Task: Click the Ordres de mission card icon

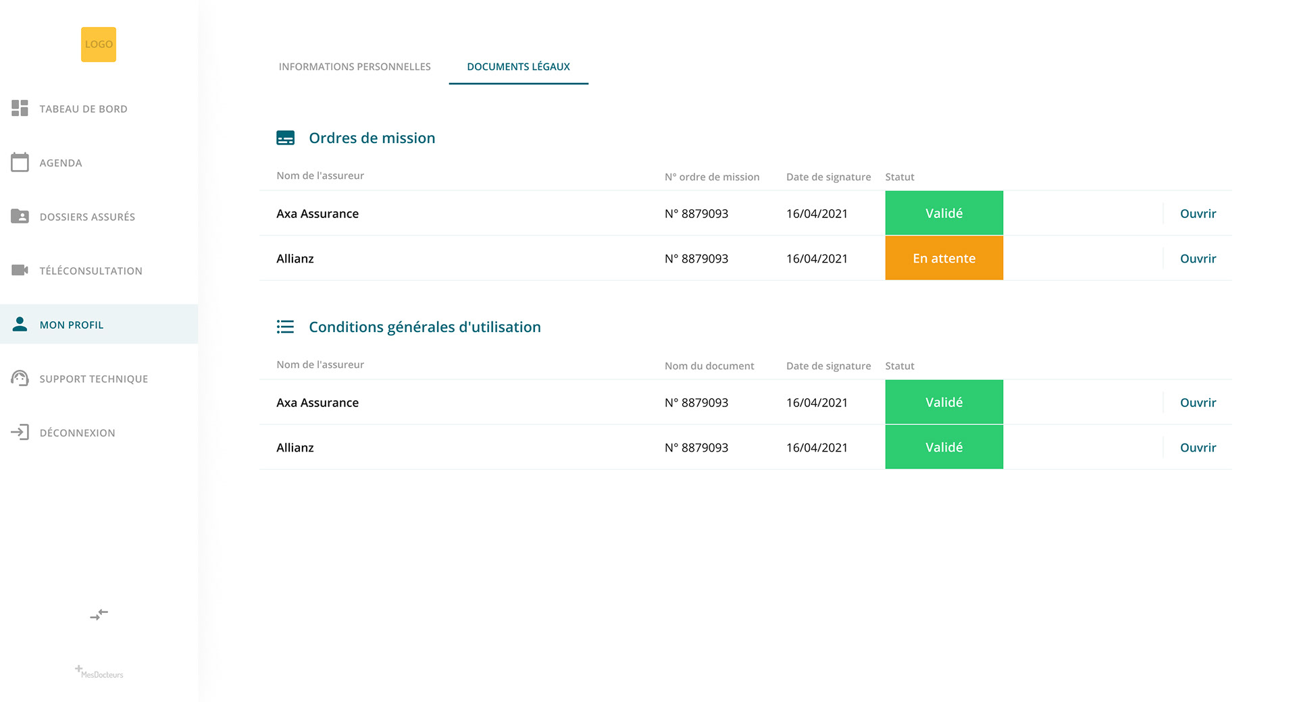Action: [x=286, y=138]
